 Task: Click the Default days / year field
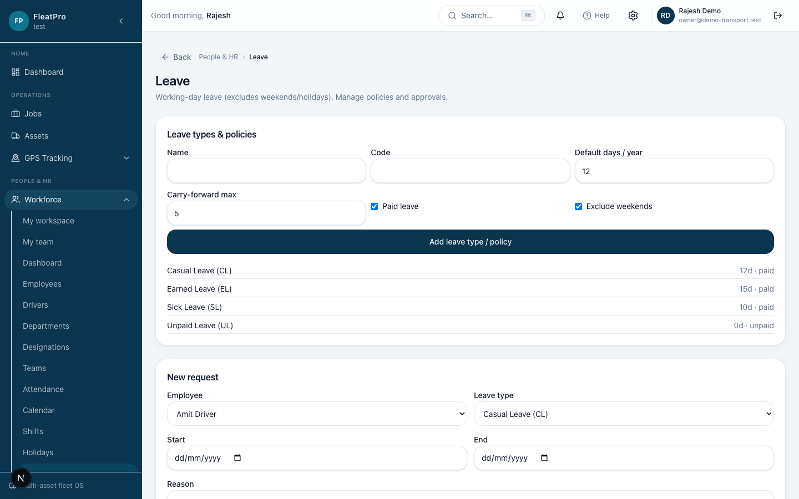(674, 171)
